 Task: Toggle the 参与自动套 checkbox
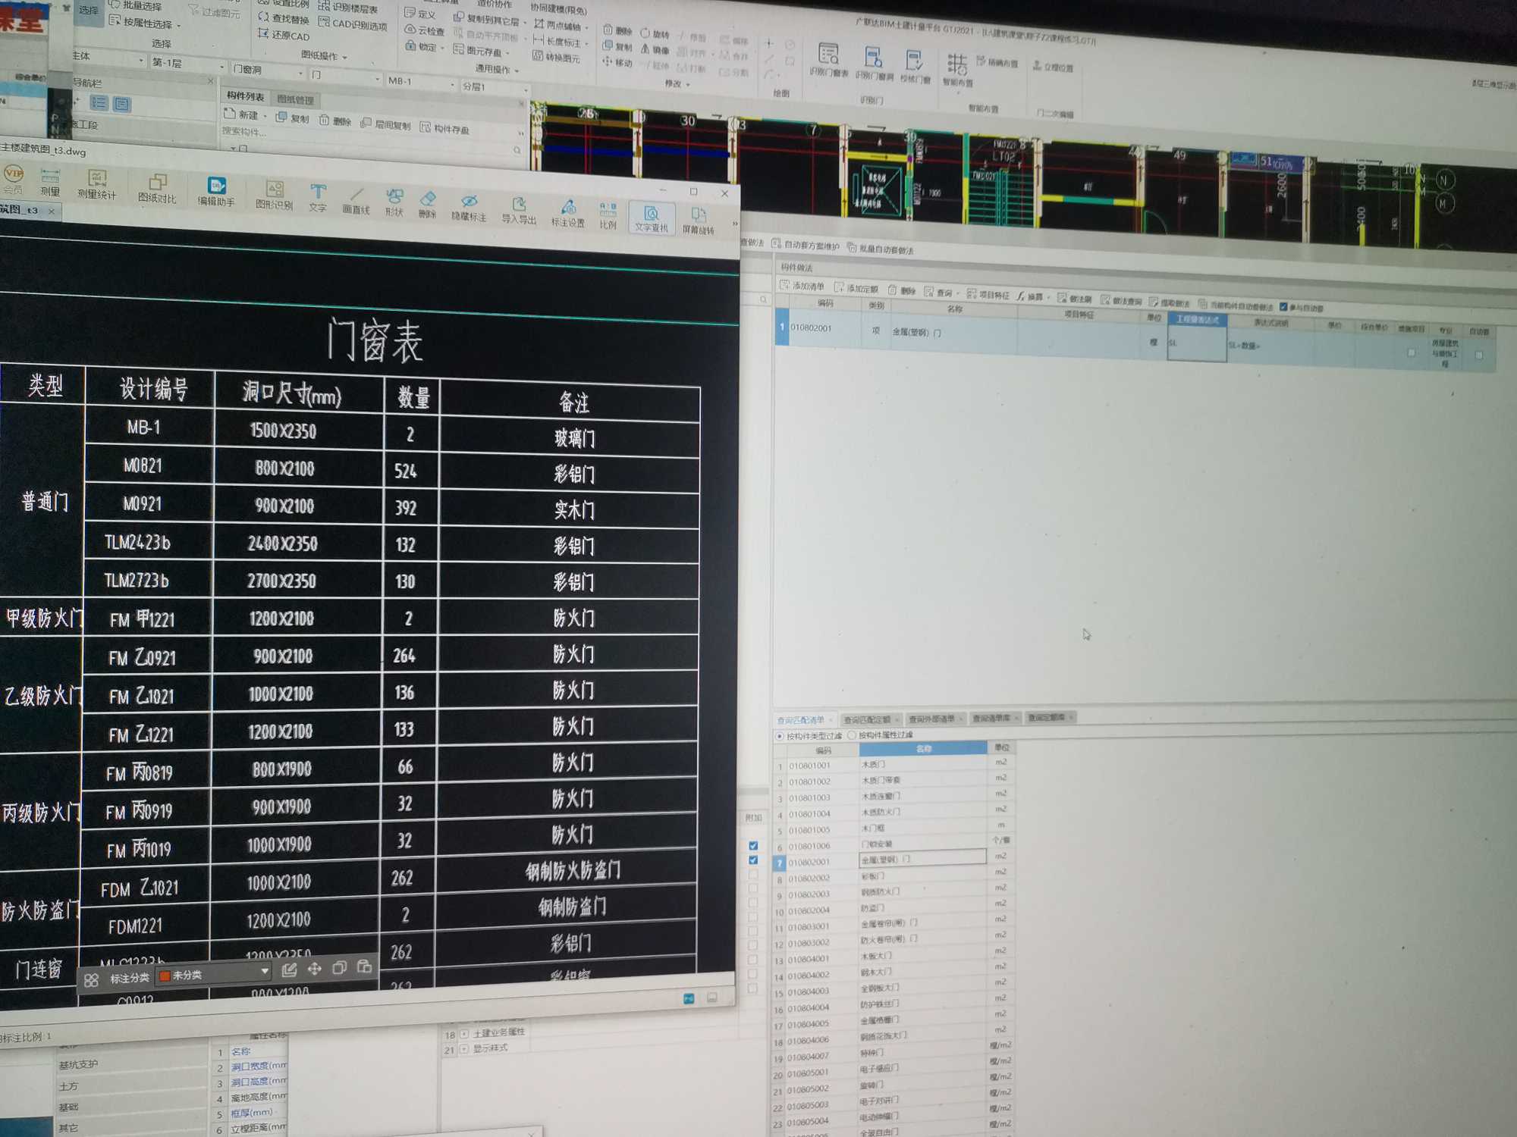pos(1283,307)
